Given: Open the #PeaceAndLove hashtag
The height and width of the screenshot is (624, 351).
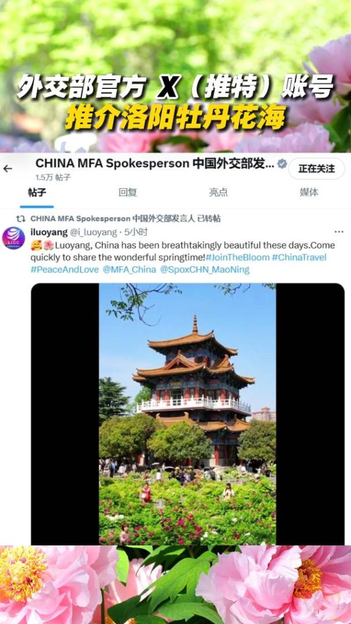Looking at the screenshot, I should (x=65, y=269).
